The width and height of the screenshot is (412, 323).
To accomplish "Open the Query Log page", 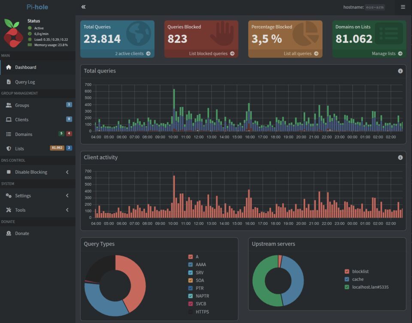I will (x=25, y=82).
